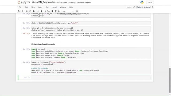Run the selected cell
The width and height of the screenshot is (171, 96).
47,11
